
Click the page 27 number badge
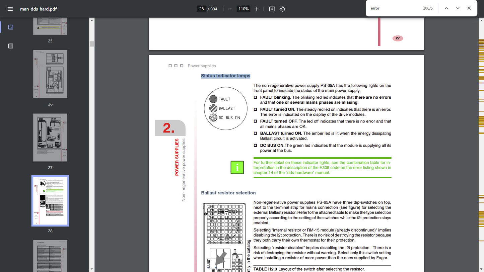point(398,38)
